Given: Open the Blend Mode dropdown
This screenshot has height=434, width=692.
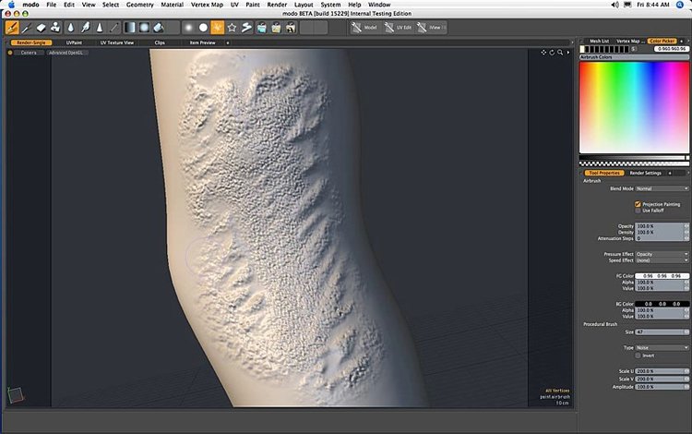Looking at the screenshot, I should (662, 188).
